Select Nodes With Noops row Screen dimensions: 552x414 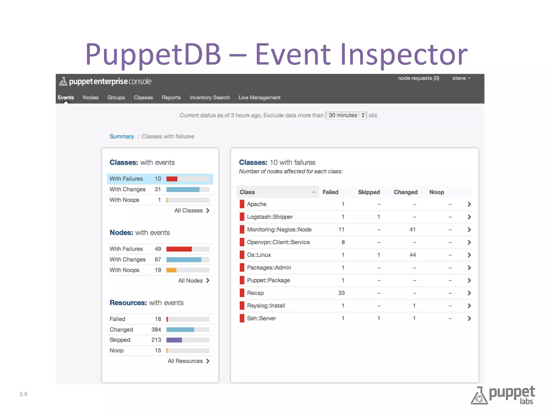pyautogui.click(x=160, y=270)
